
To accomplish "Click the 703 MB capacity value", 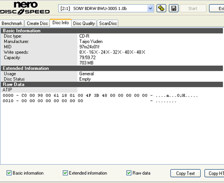I will [86, 63].
